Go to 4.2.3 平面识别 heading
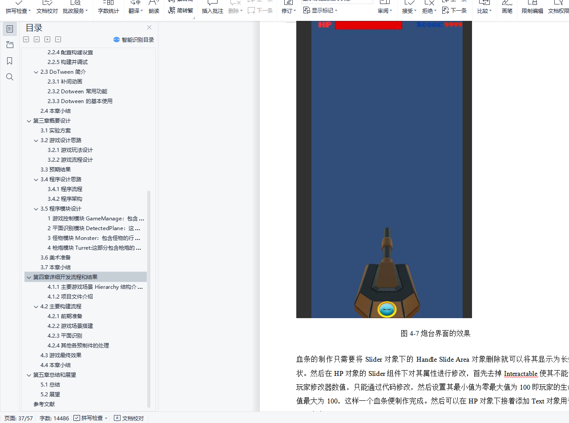This screenshot has width=569, height=423. (x=65, y=336)
